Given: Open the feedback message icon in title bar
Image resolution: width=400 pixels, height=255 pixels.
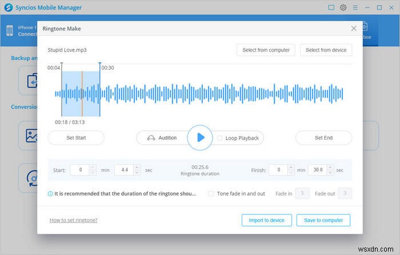Looking at the screenshot, I should click(331, 7).
